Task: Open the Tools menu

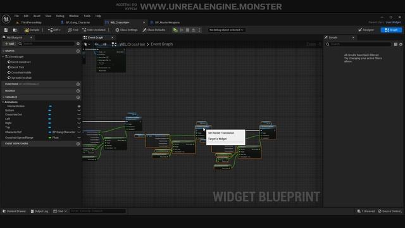Action: 87,16
